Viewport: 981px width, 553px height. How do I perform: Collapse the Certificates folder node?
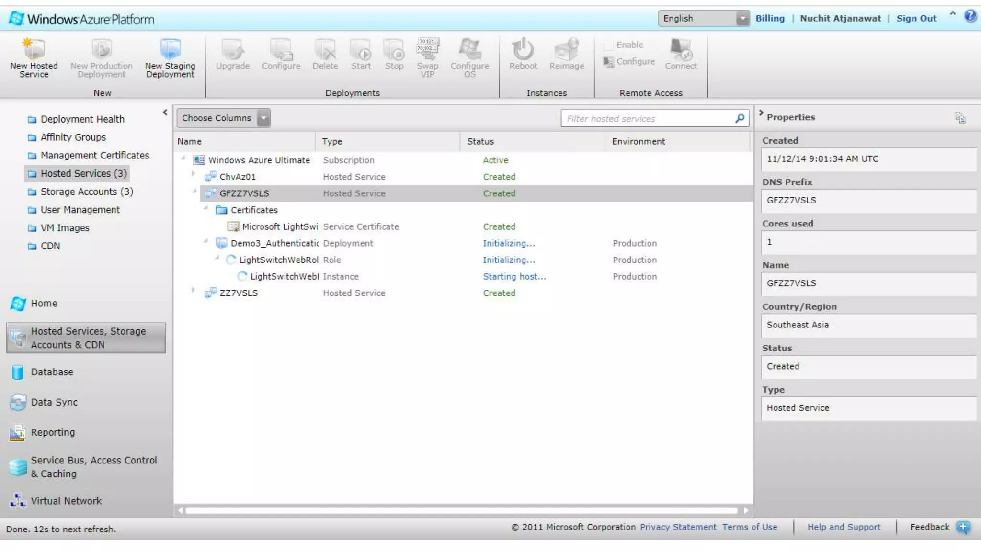(x=205, y=208)
